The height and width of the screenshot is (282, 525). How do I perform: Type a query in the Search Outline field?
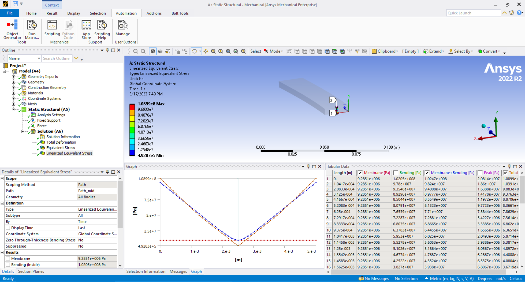coord(57,58)
